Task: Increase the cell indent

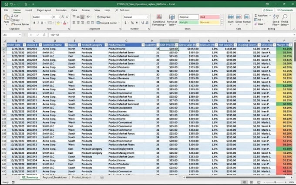Action: tap(92, 23)
